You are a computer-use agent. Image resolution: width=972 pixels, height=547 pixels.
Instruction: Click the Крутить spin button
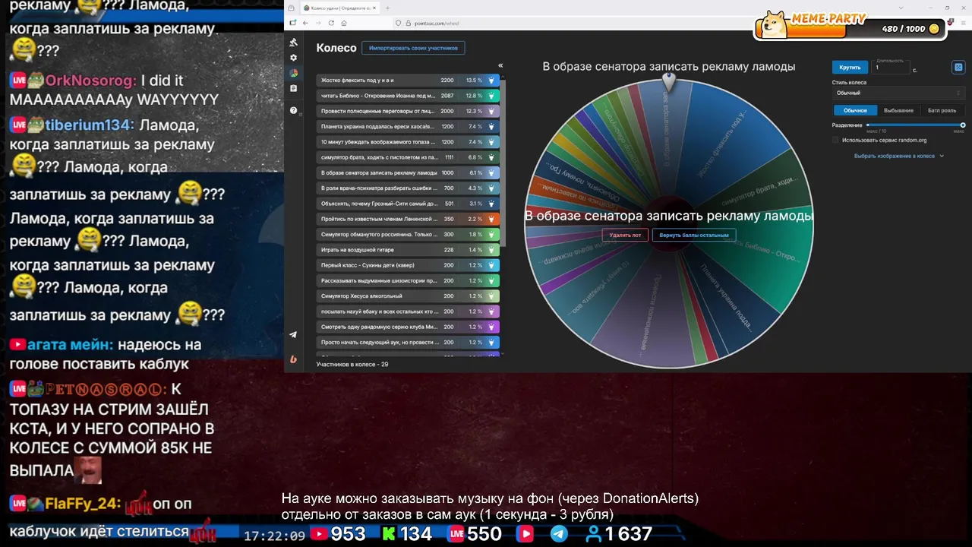click(850, 68)
